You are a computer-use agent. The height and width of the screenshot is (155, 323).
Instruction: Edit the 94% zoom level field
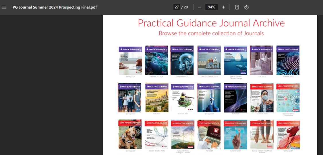point(211,7)
